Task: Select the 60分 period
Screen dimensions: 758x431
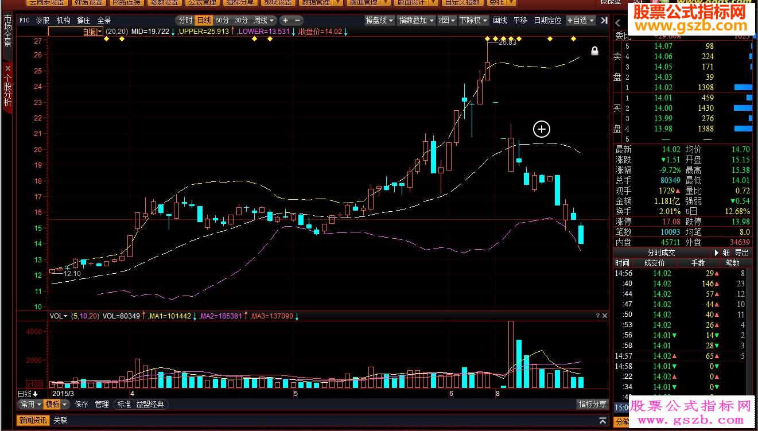Action: point(222,20)
